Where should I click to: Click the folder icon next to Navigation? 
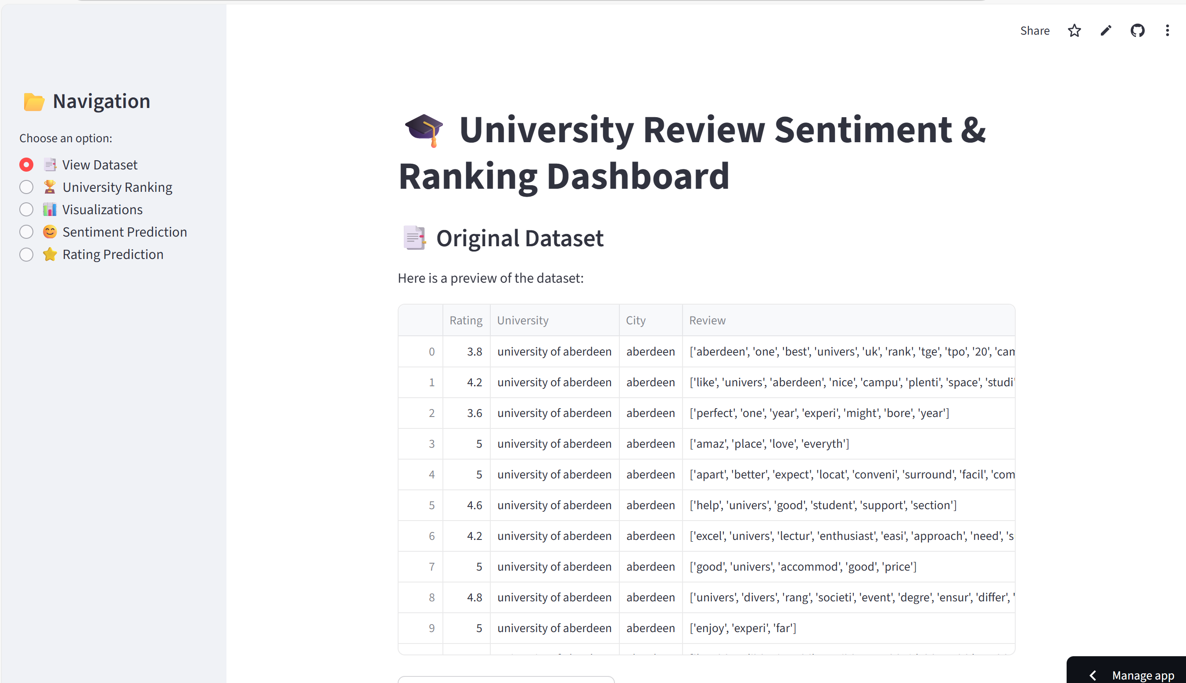coord(33,101)
